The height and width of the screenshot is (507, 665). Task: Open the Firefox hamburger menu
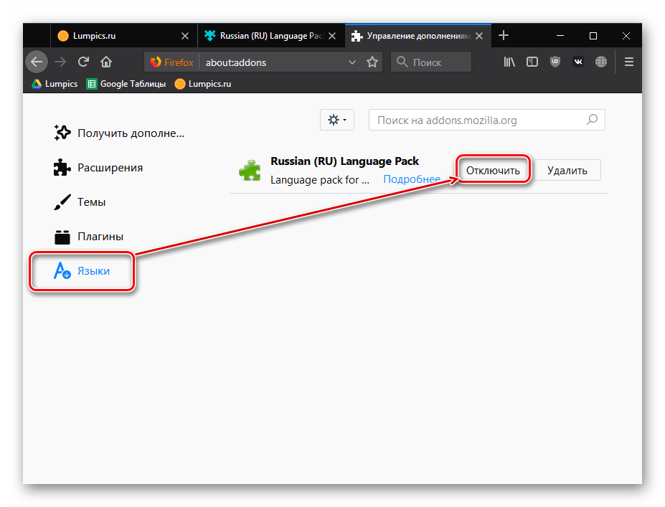point(629,62)
